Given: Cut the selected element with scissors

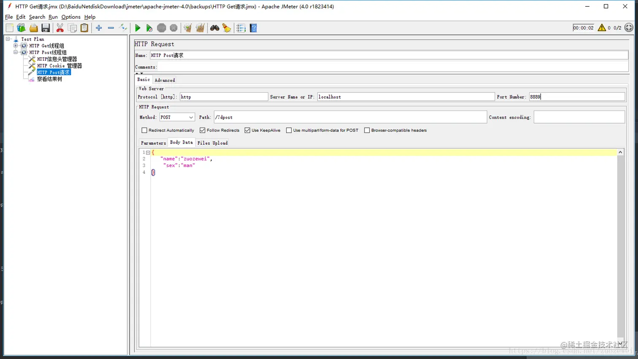Looking at the screenshot, I should pyautogui.click(x=60, y=28).
